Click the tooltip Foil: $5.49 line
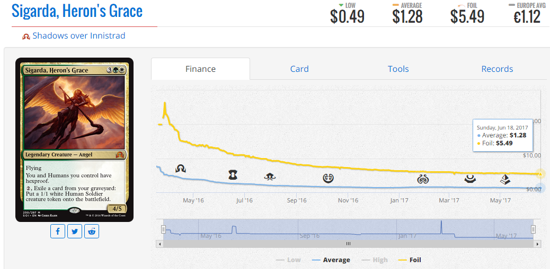Image resolution: width=550 pixels, height=269 pixels. (x=495, y=143)
